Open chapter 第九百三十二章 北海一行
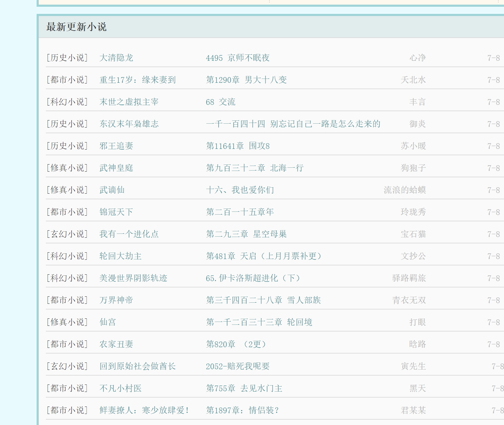 (x=255, y=168)
